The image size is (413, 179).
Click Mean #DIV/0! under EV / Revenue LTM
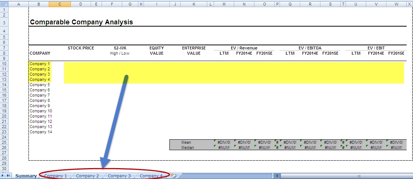[x=224, y=142]
